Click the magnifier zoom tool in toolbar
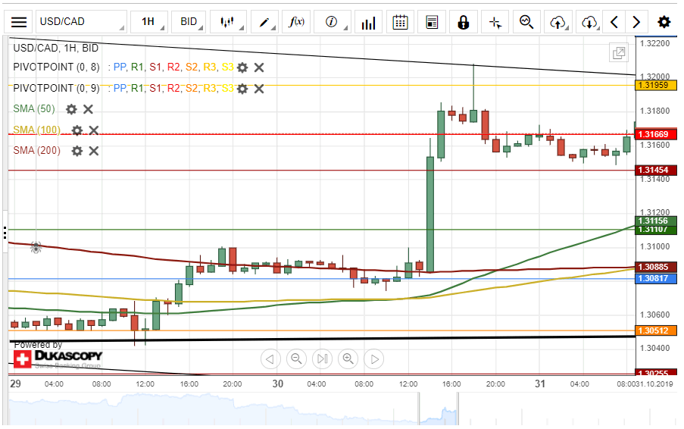This screenshot has height=429, width=684. coord(526,22)
